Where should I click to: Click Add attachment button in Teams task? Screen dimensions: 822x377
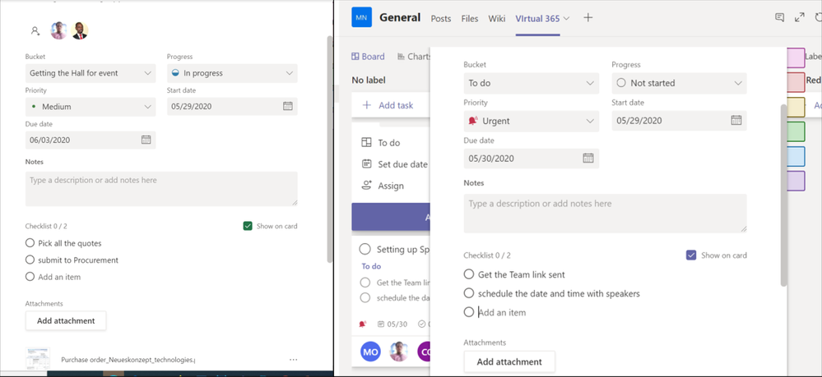pyautogui.click(x=509, y=361)
